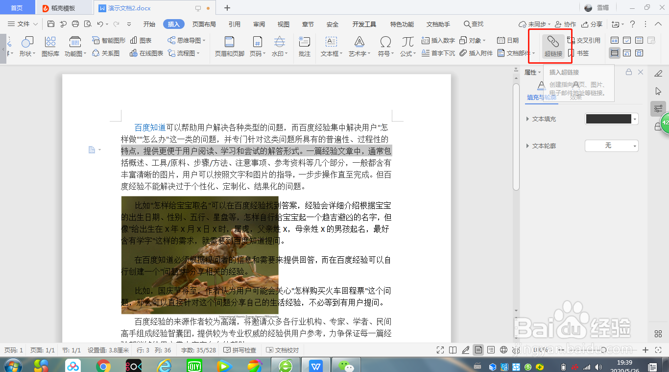This screenshot has height=372, width=669.
Task: Switch to the 引用 ribbon tab
Action: point(234,24)
